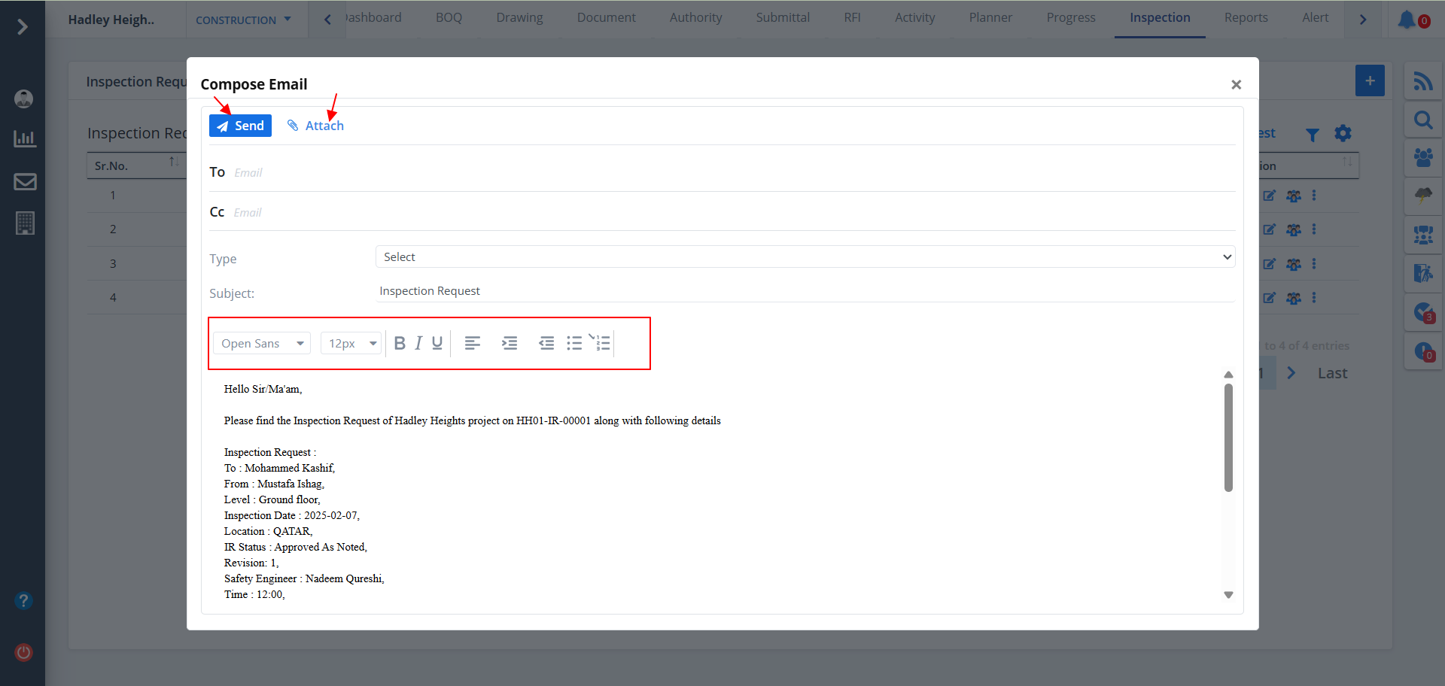Viewport: 1445px width, 686px height.
Task: Close the Compose Email dialog
Action: (x=1236, y=85)
